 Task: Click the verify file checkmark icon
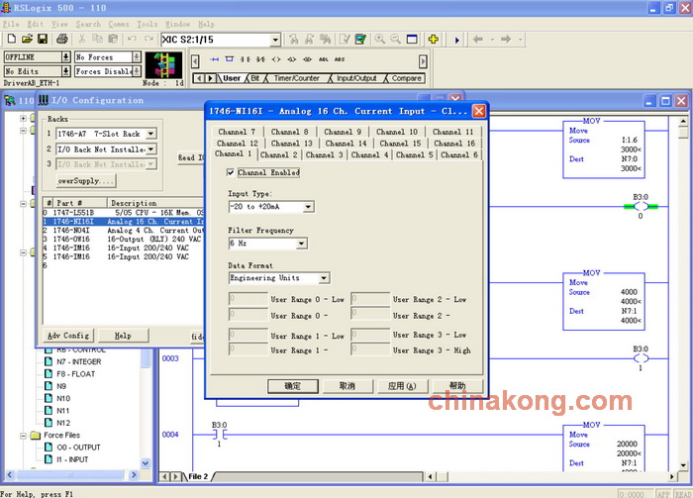pyautogui.click(x=345, y=40)
